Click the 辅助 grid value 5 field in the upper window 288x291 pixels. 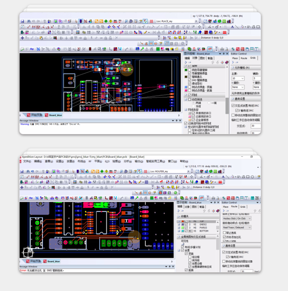click(257, 79)
